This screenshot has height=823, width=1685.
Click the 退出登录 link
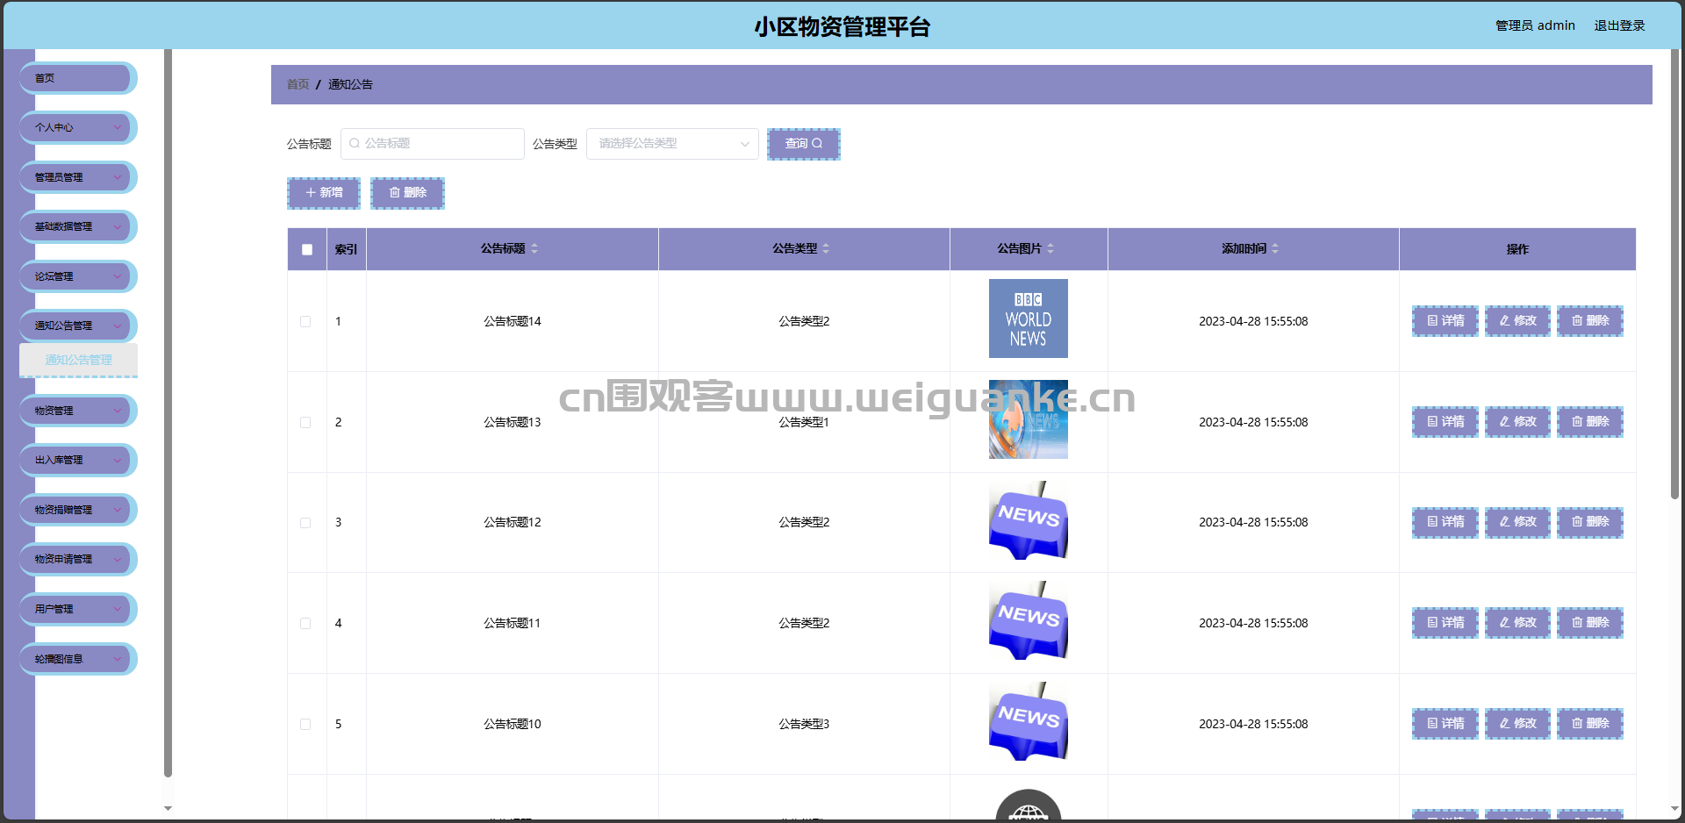pyautogui.click(x=1619, y=25)
